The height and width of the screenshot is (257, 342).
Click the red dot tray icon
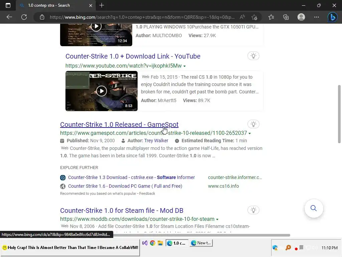coord(296,249)
